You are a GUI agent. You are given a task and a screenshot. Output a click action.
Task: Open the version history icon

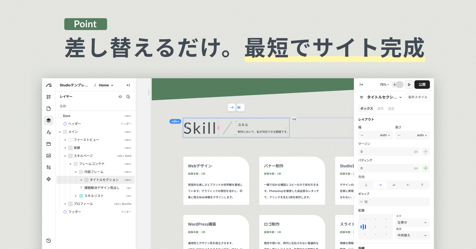pos(49,241)
